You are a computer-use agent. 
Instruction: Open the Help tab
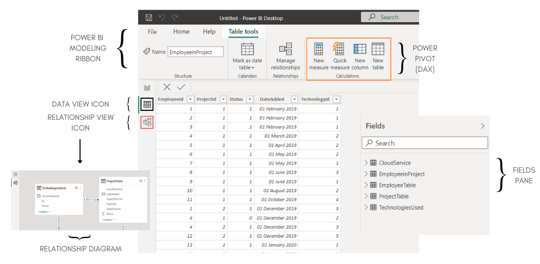point(209,31)
